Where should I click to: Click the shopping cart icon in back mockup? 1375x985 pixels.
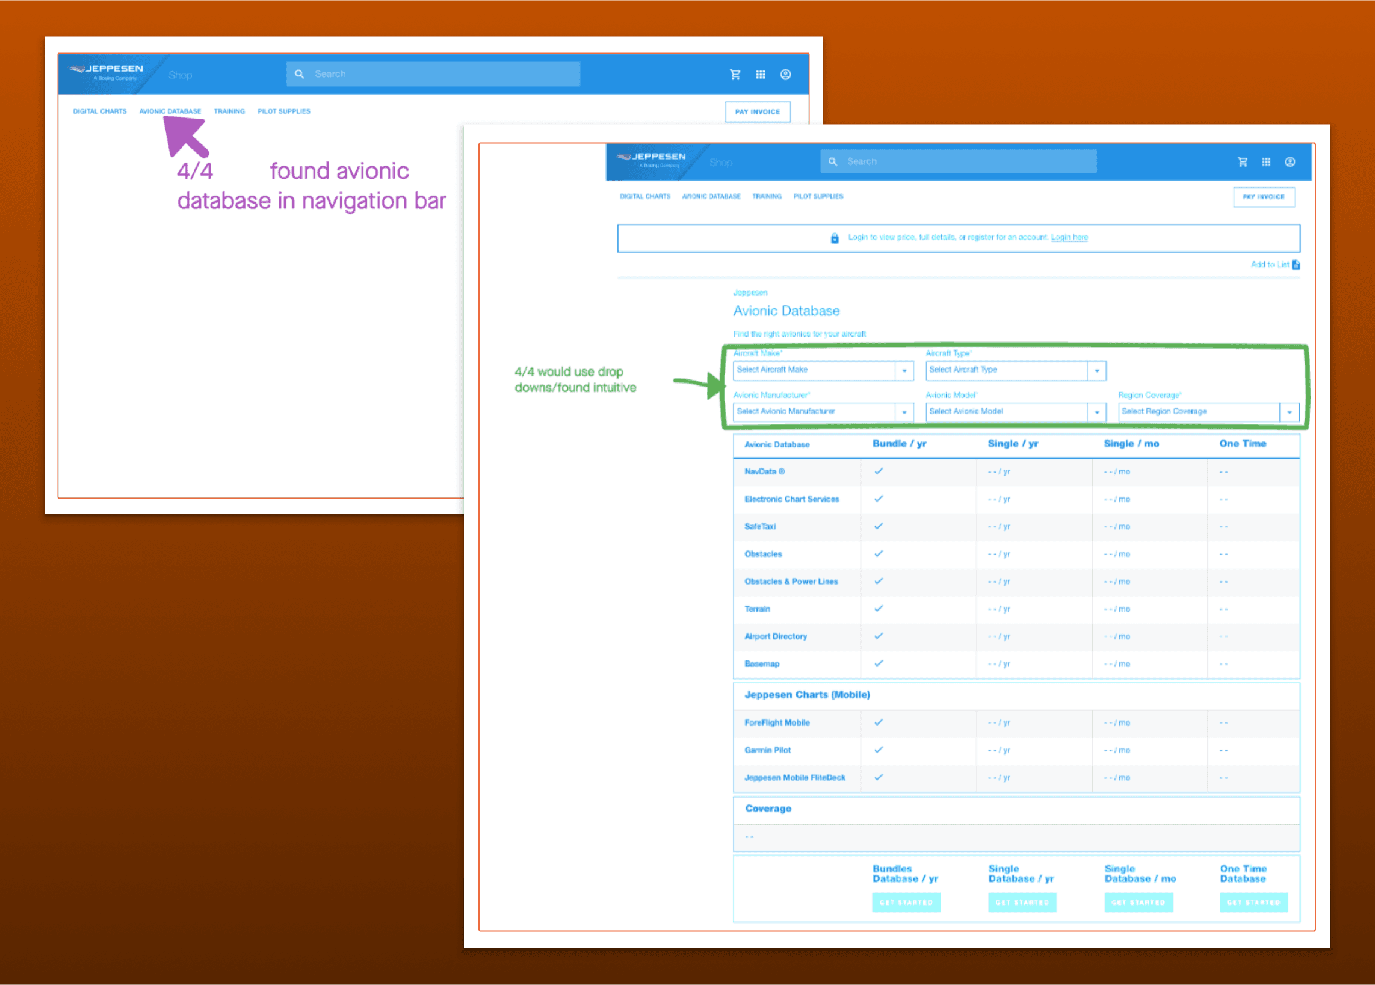tap(735, 75)
